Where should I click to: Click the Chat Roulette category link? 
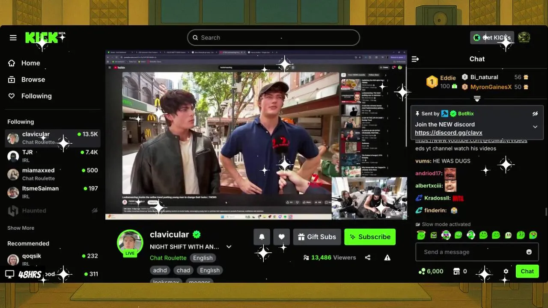168,258
